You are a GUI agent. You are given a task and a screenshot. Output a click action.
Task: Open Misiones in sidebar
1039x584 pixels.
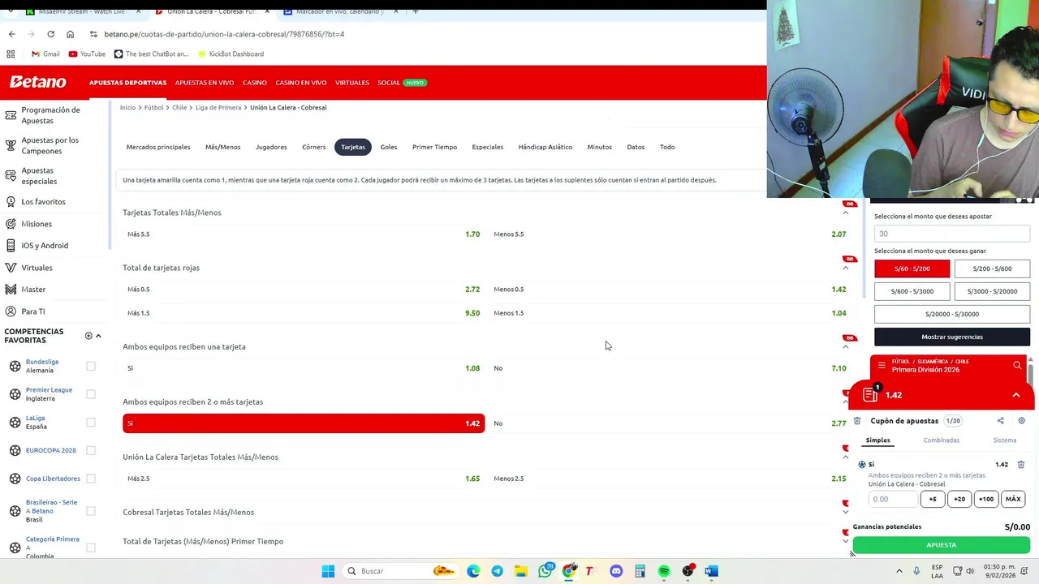tap(37, 224)
